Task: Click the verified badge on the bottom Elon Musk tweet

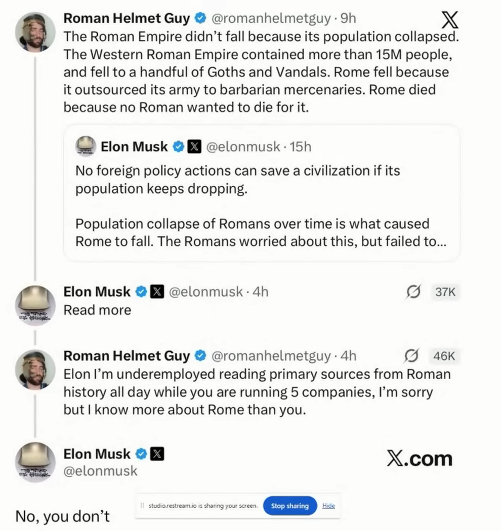Action: pyautogui.click(x=142, y=454)
